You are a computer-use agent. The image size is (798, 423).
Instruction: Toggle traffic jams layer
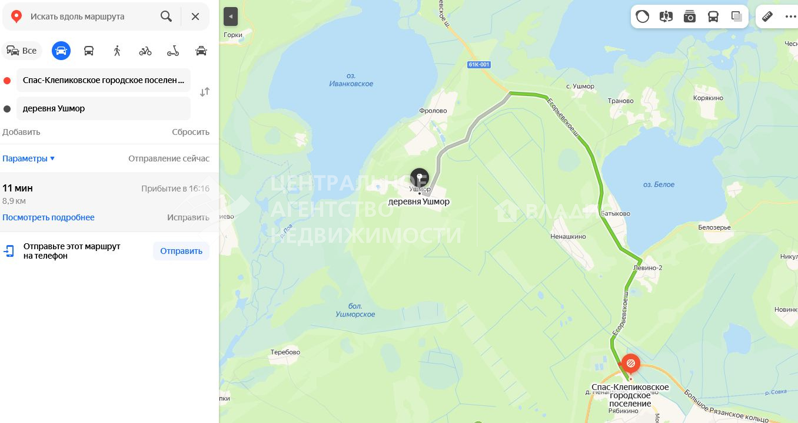[643, 16]
